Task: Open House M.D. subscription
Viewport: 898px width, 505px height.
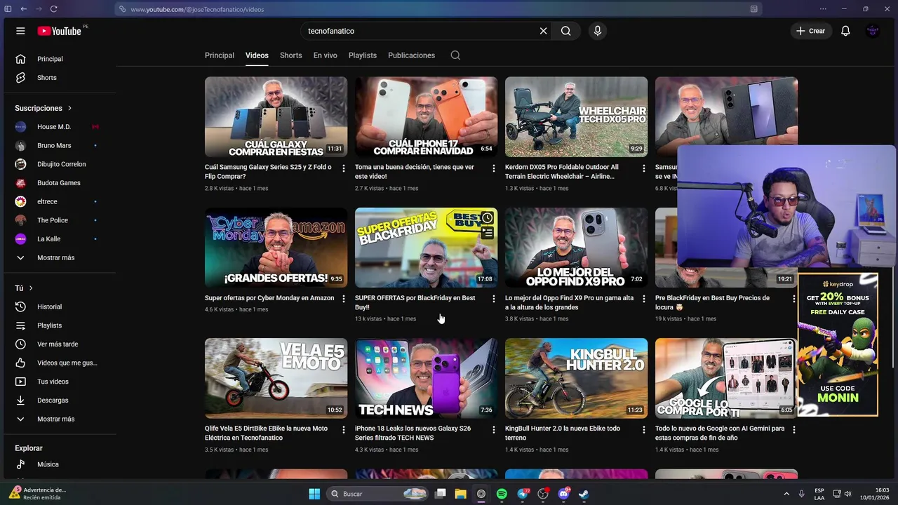Action: point(58,127)
